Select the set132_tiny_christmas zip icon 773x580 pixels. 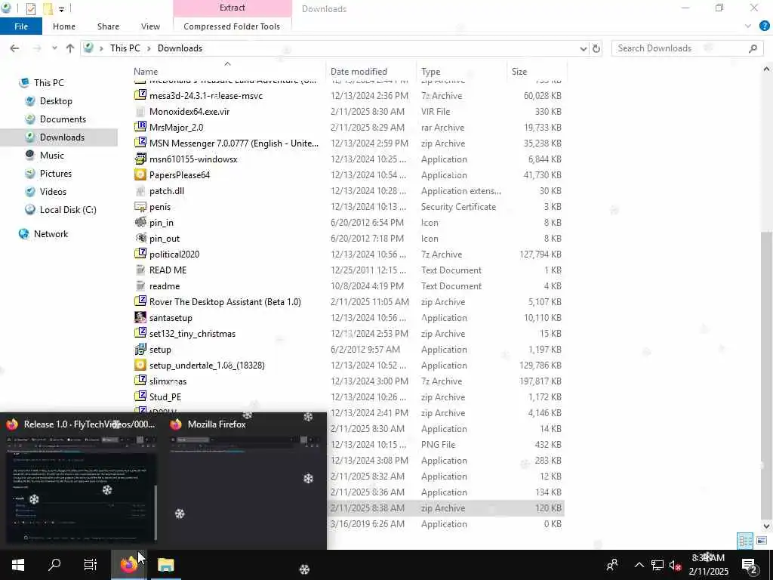140,333
